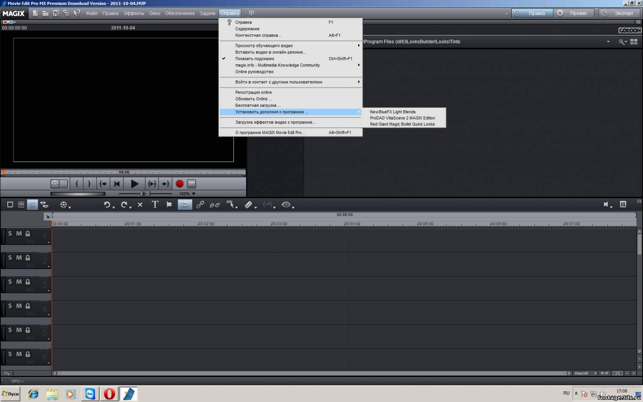Toggle the timeline speaker mute icon
Image resolution: width=643 pixels, height=402 pixels.
point(606,205)
